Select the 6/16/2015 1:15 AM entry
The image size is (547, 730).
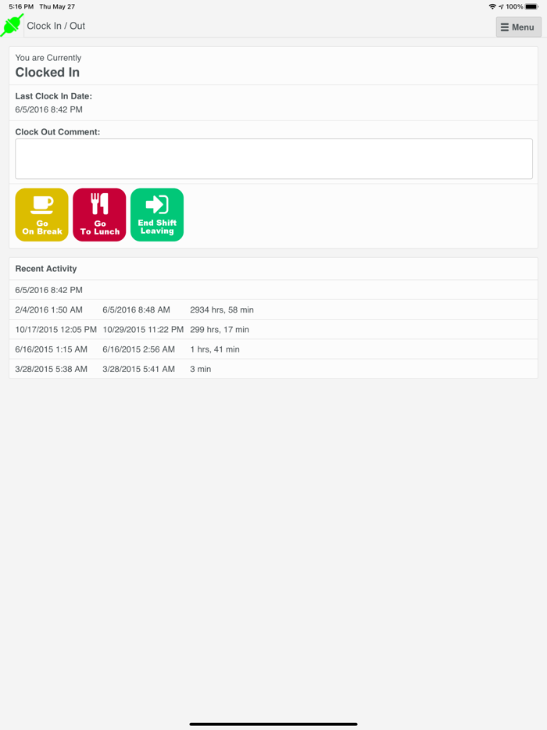click(x=52, y=349)
